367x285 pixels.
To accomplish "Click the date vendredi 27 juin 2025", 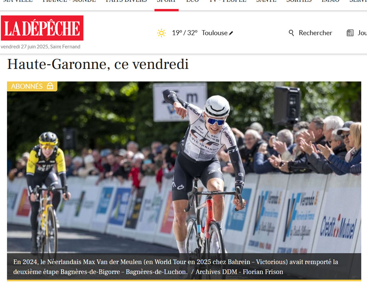I will (x=24, y=47).
